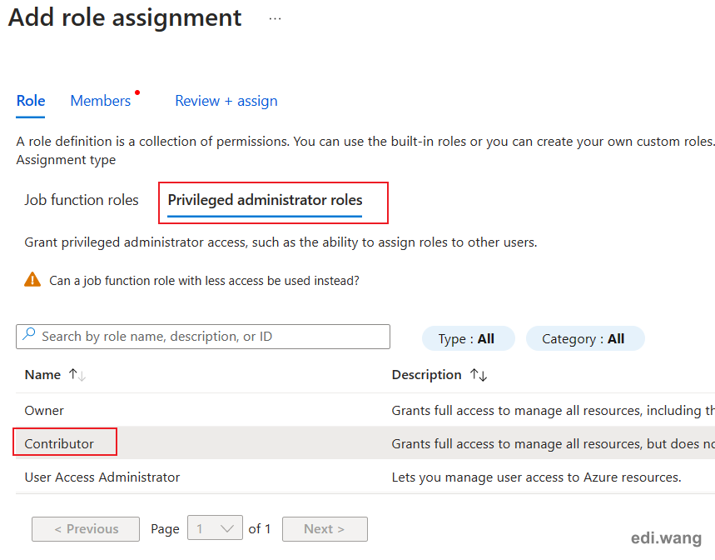The width and height of the screenshot is (715, 560).
Task: Click the Next page button
Action: (325, 529)
